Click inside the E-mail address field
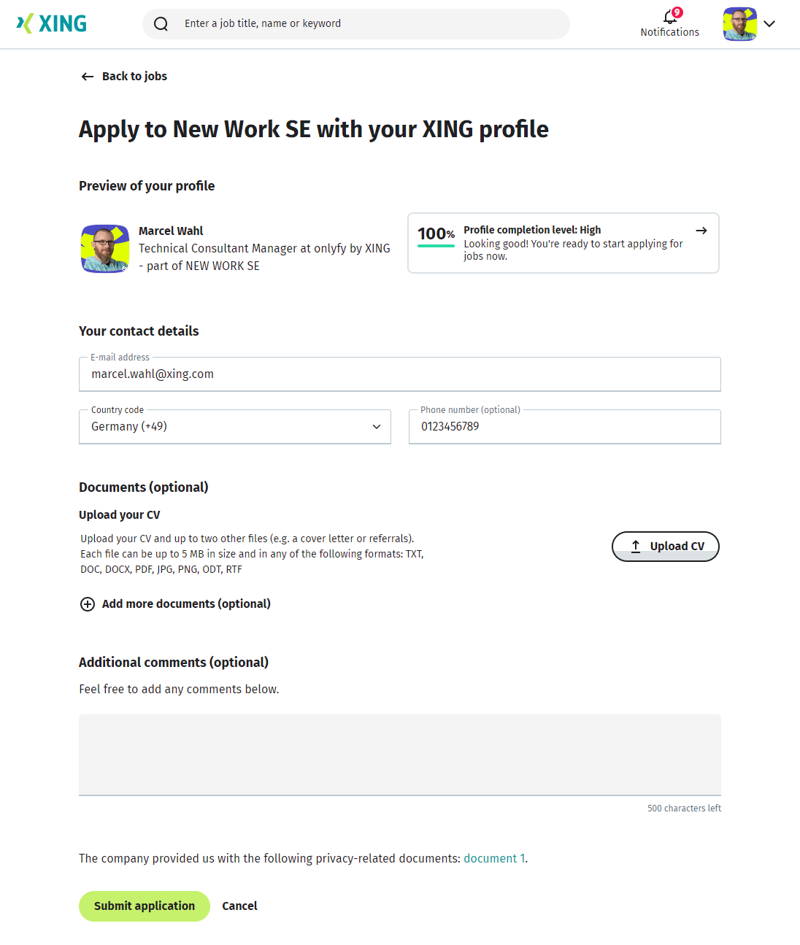Image resolution: width=800 pixels, height=945 pixels. pyautogui.click(x=399, y=374)
